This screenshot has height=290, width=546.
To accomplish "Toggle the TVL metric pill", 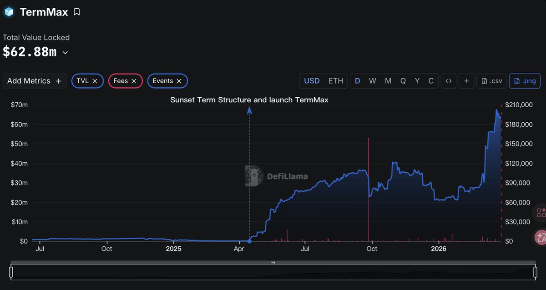I will [x=87, y=81].
